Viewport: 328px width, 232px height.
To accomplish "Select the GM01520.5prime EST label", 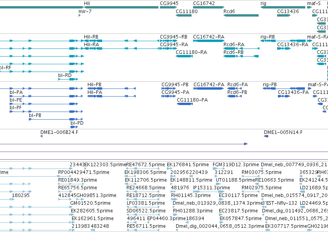I will tap(90, 204).
